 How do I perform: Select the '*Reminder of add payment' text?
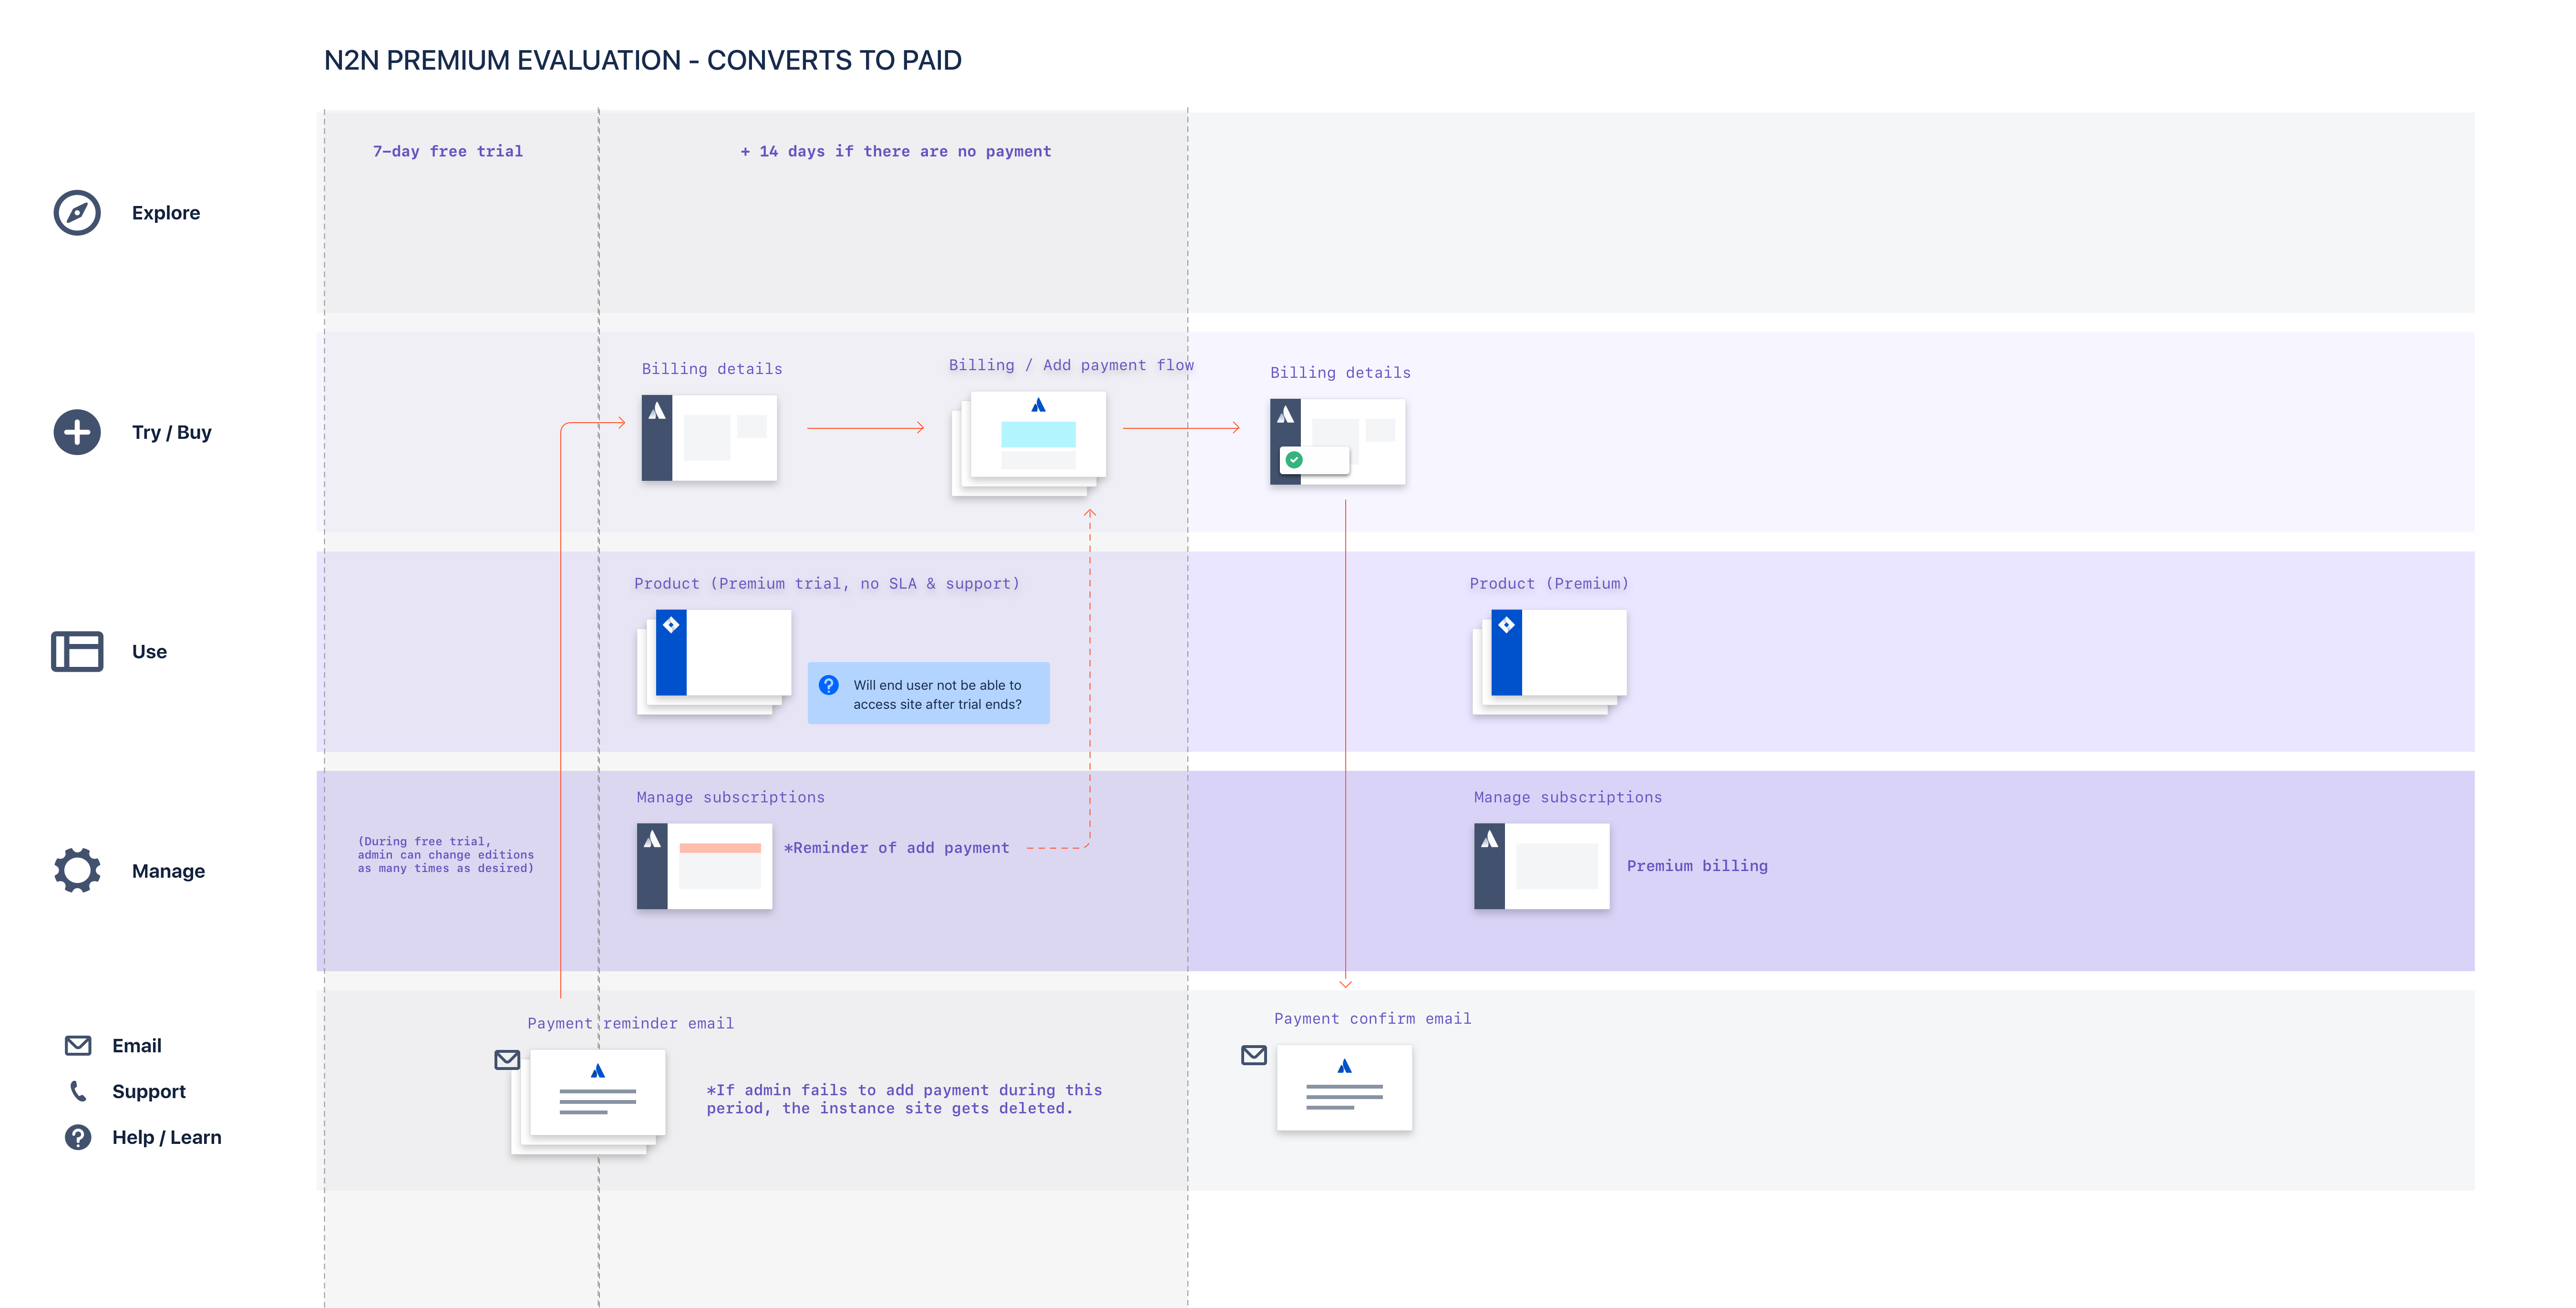pyautogui.click(x=896, y=848)
